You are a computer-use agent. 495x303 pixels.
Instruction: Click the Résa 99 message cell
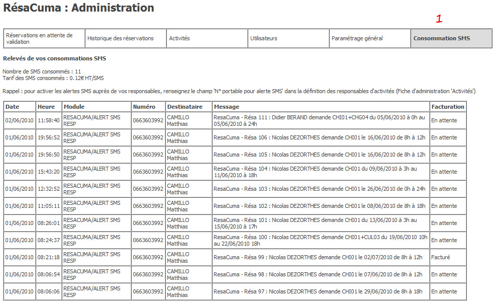321,257
